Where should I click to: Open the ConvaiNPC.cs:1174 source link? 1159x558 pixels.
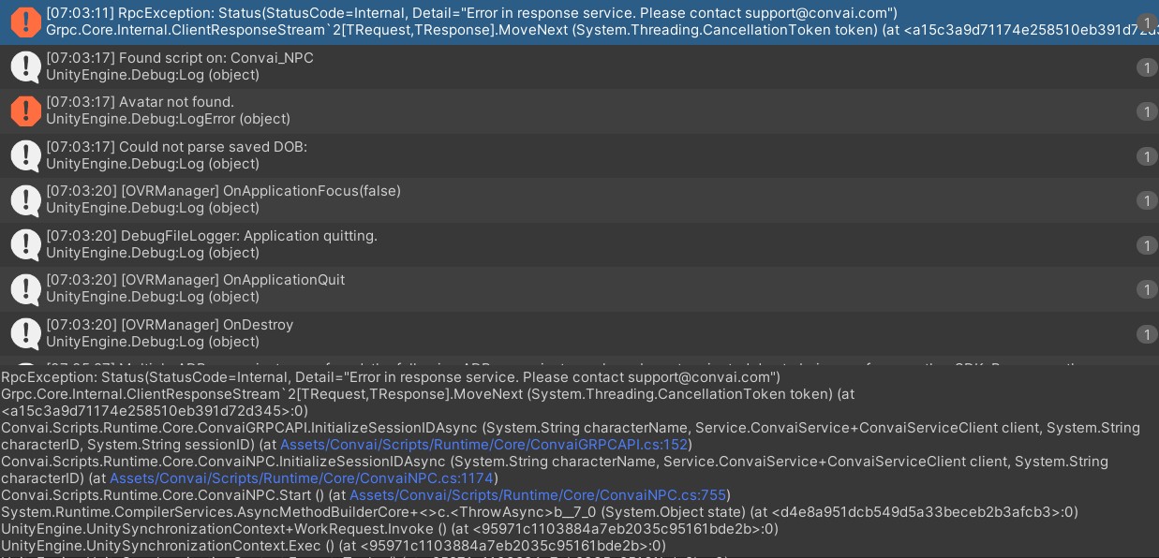(303, 478)
